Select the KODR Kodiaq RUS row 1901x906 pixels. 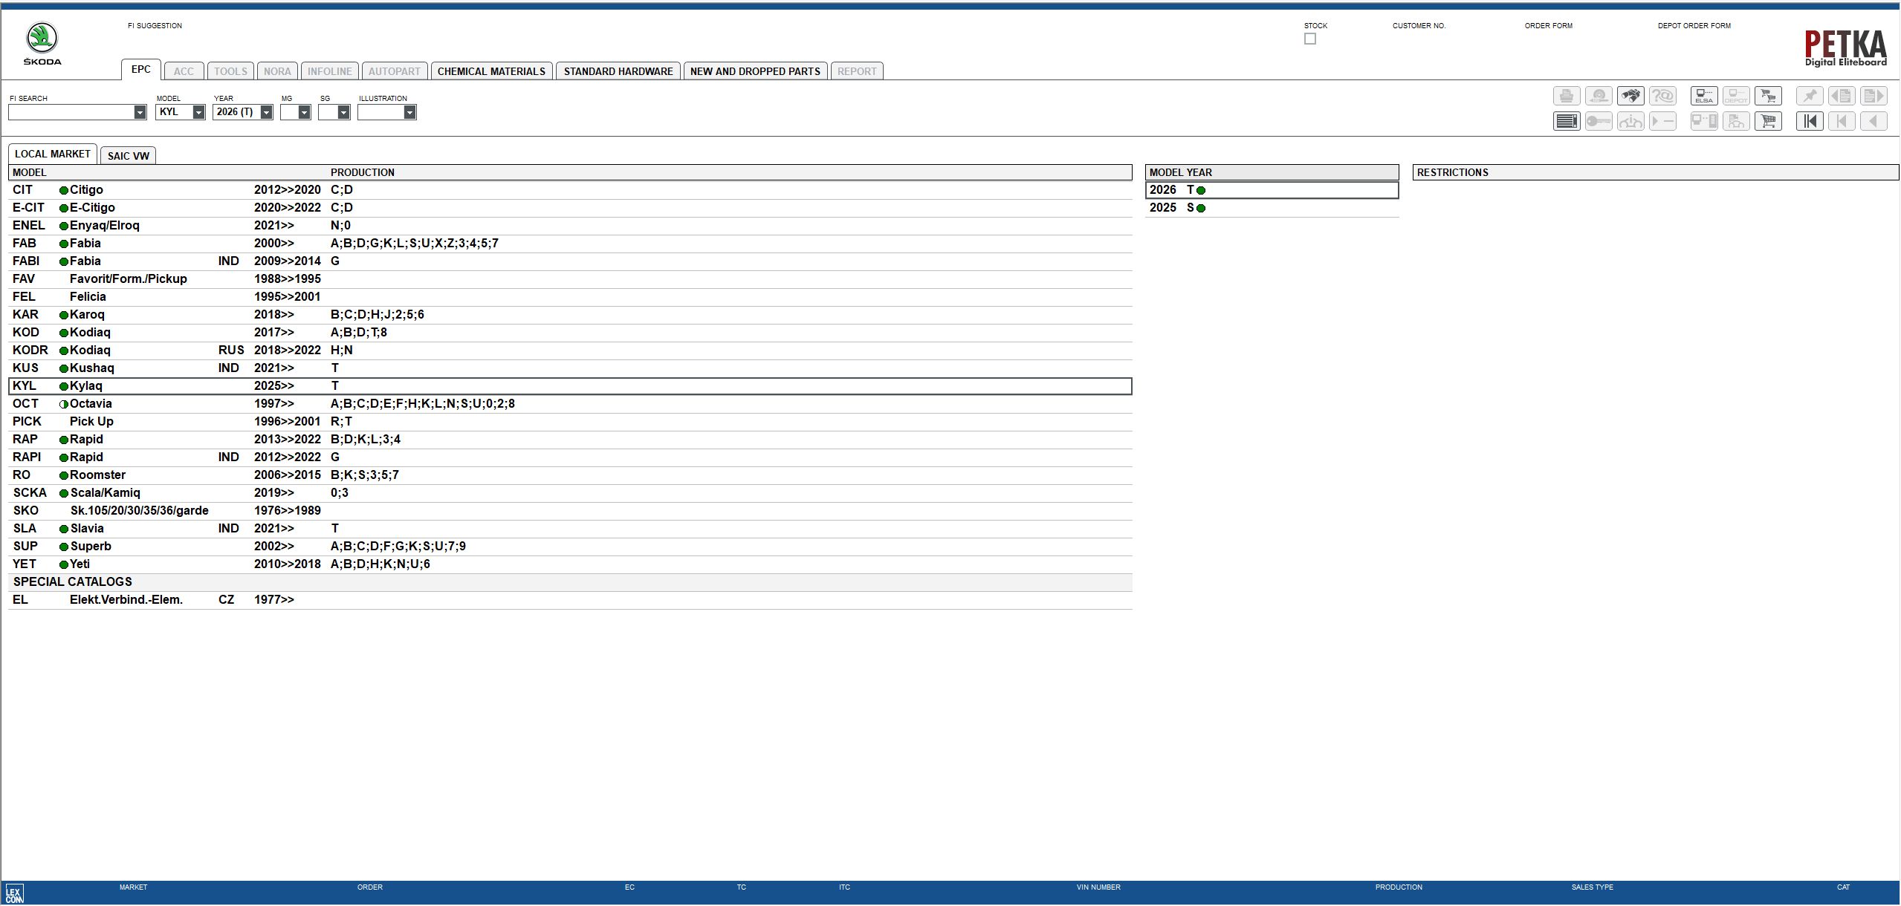[570, 351]
